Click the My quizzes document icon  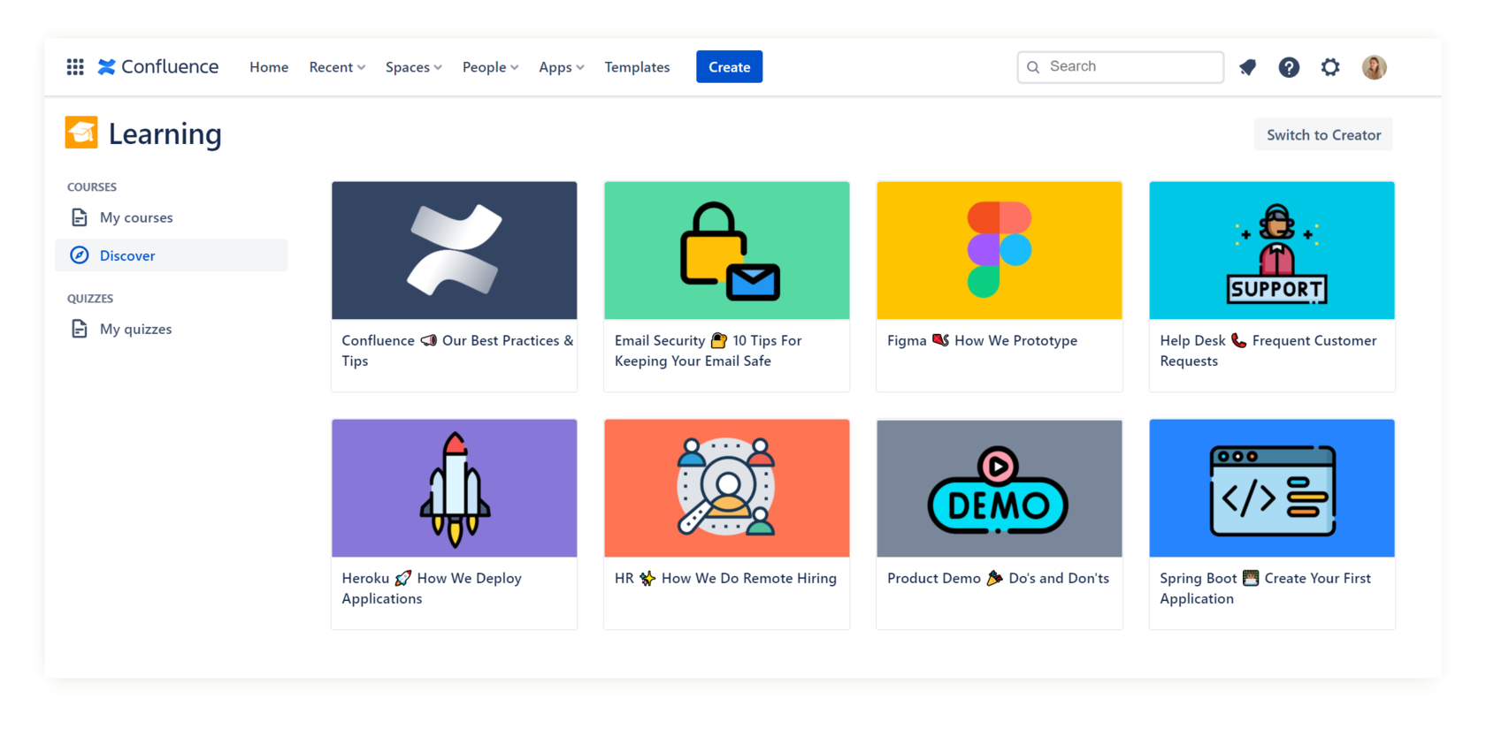(80, 329)
